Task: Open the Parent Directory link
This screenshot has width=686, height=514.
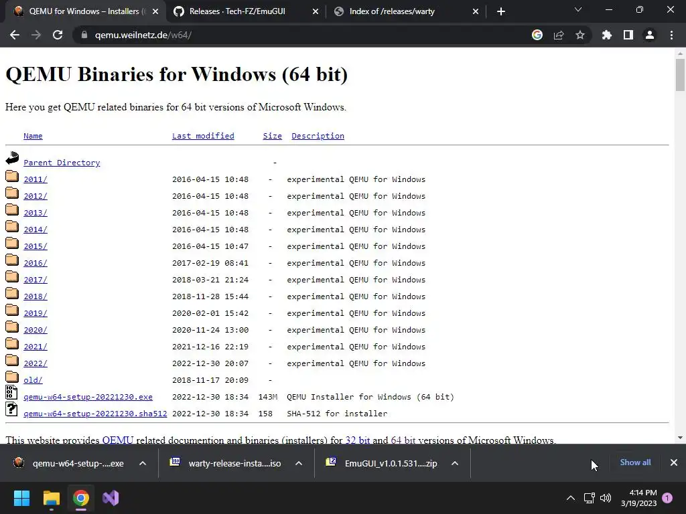Action: click(x=62, y=163)
